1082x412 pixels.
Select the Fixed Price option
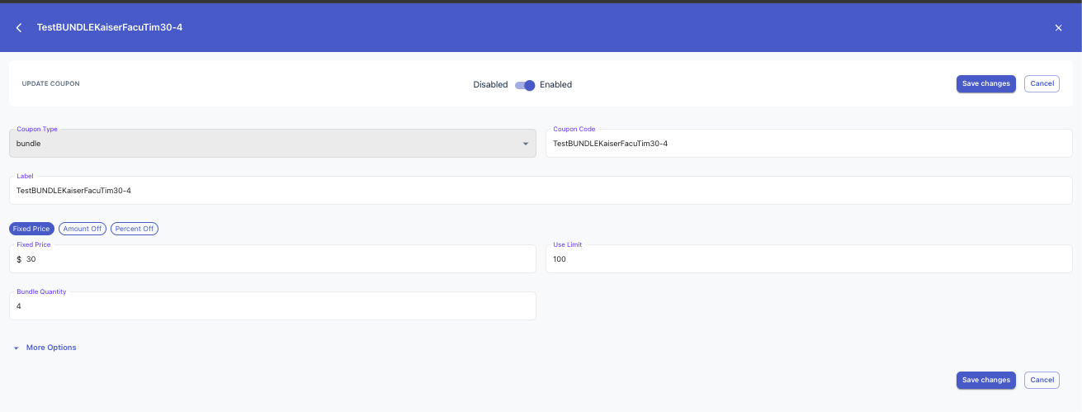coord(32,229)
